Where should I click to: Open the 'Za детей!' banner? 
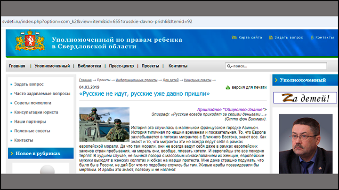(x=306, y=98)
